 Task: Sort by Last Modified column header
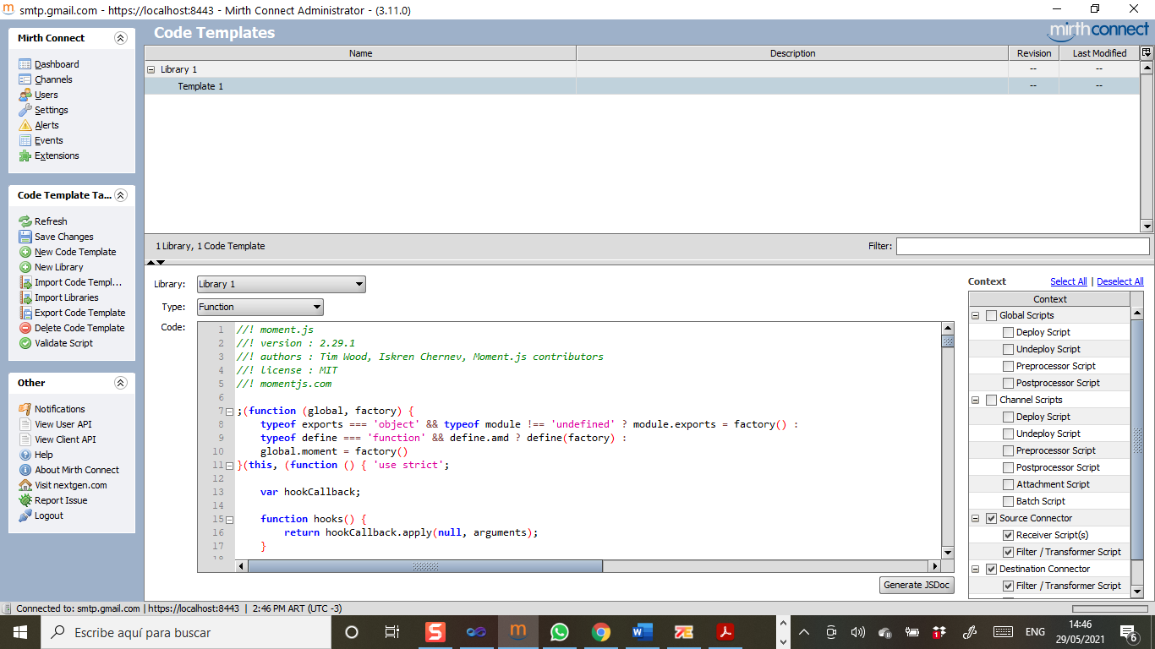(x=1099, y=53)
